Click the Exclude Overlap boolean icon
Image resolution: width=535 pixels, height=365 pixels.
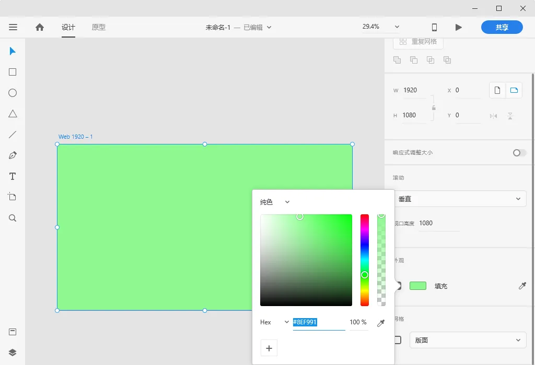coord(447,60)
